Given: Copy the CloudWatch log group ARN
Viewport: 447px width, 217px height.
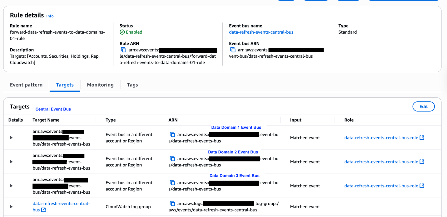Looking at the screenshot, I should point(172,203).
